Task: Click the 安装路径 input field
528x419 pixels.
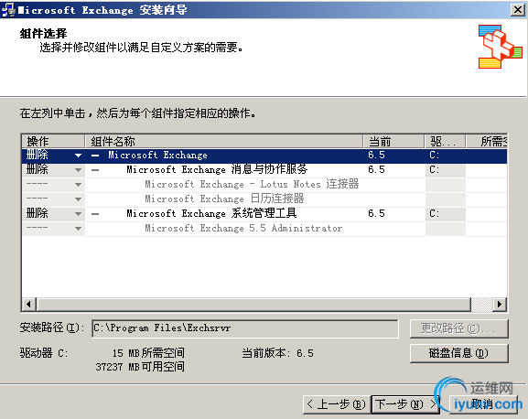Action: tap(245, 328)
